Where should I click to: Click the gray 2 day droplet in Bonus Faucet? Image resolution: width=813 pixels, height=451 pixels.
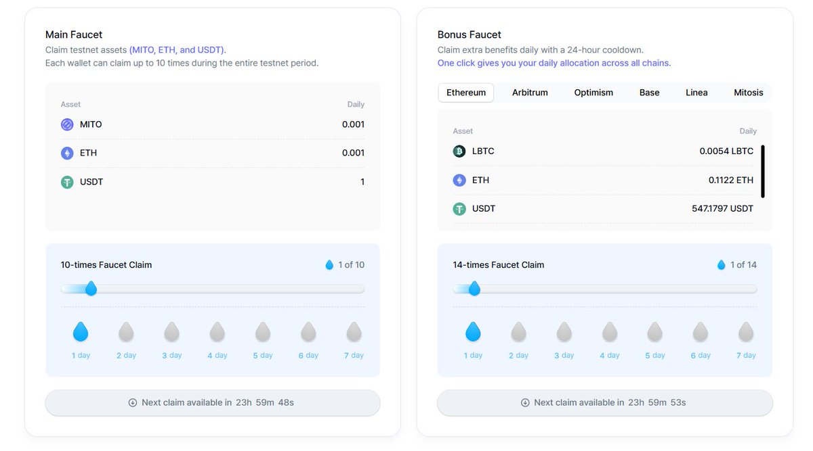519,332
